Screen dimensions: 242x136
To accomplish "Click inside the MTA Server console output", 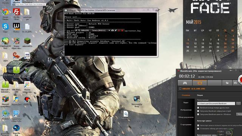I will click(x=110, y=34).
